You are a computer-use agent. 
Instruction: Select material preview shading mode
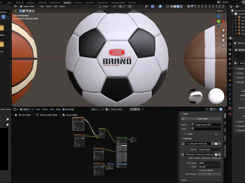[x=178, y=7]
